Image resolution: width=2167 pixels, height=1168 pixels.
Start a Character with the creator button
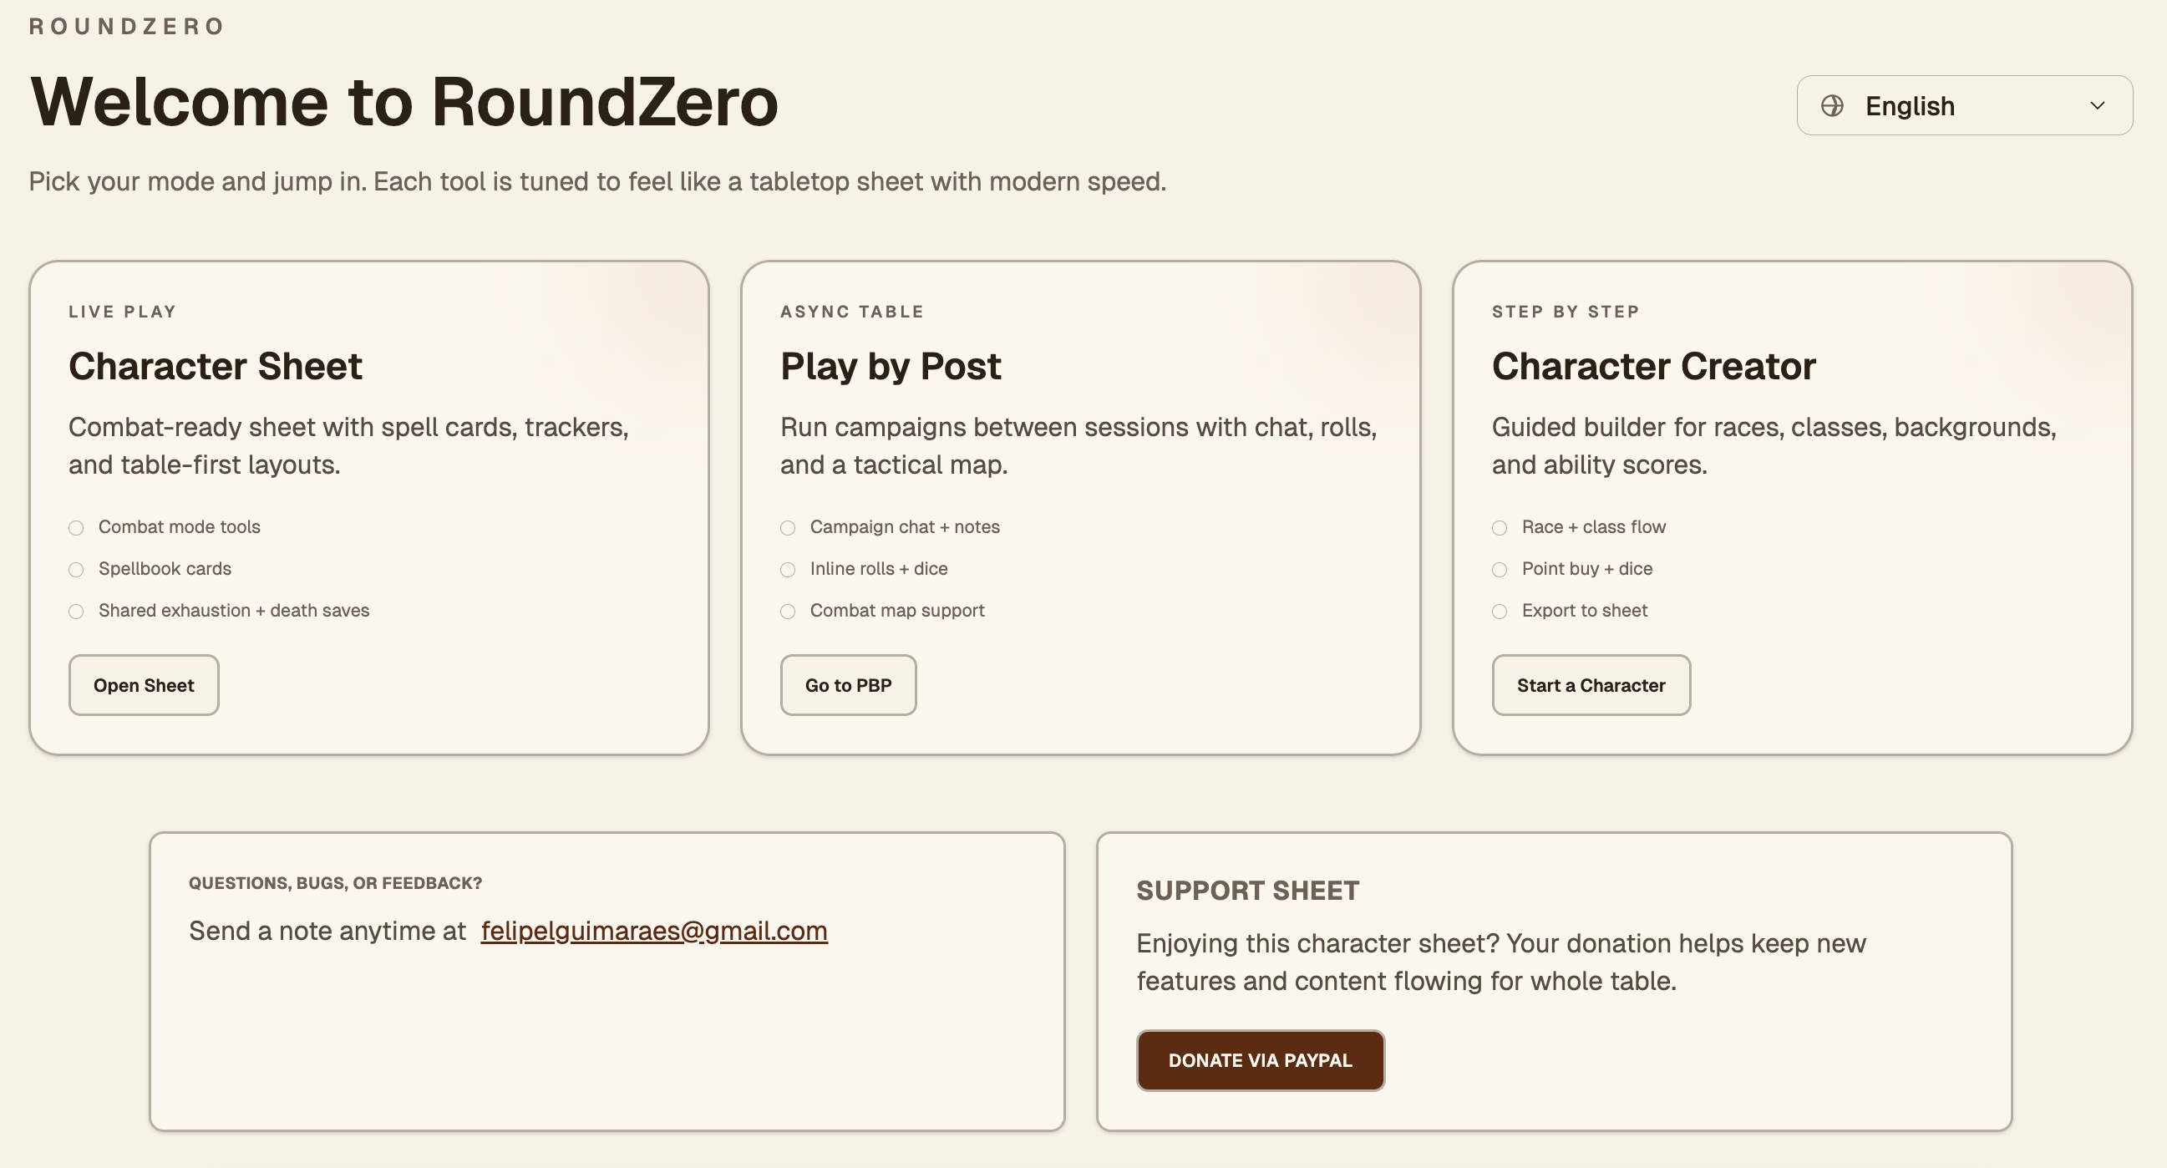(x=1591, y=685)
